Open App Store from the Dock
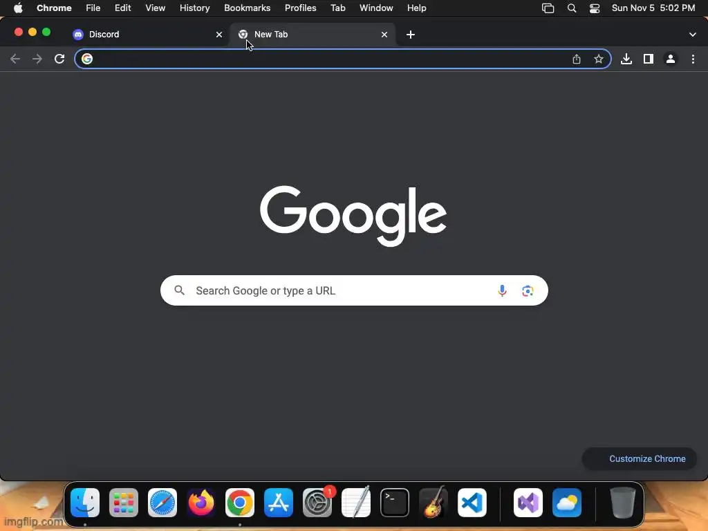 pyautogui.click(x=279, y=503)
